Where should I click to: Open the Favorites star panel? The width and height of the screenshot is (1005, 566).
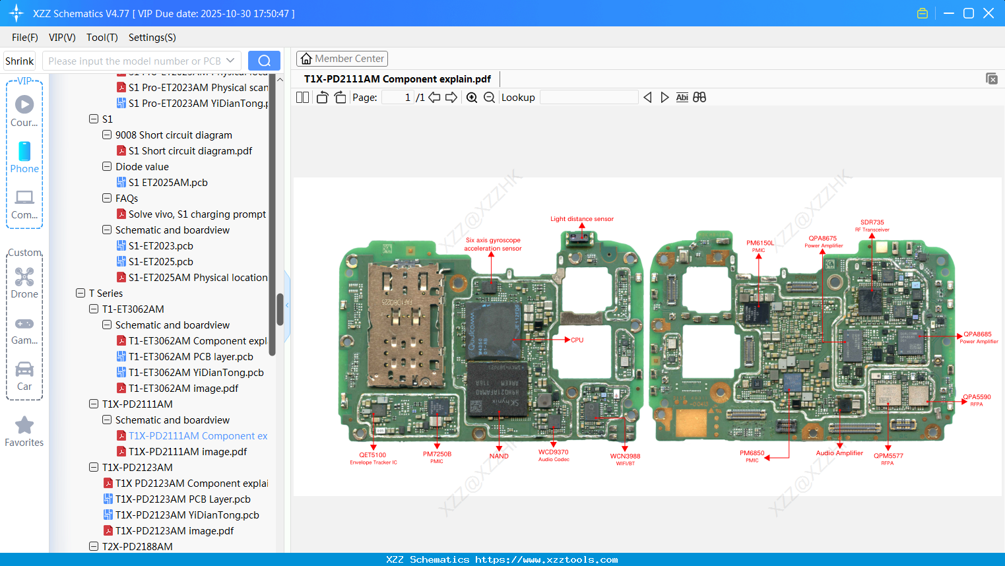(x=24, y=429)
